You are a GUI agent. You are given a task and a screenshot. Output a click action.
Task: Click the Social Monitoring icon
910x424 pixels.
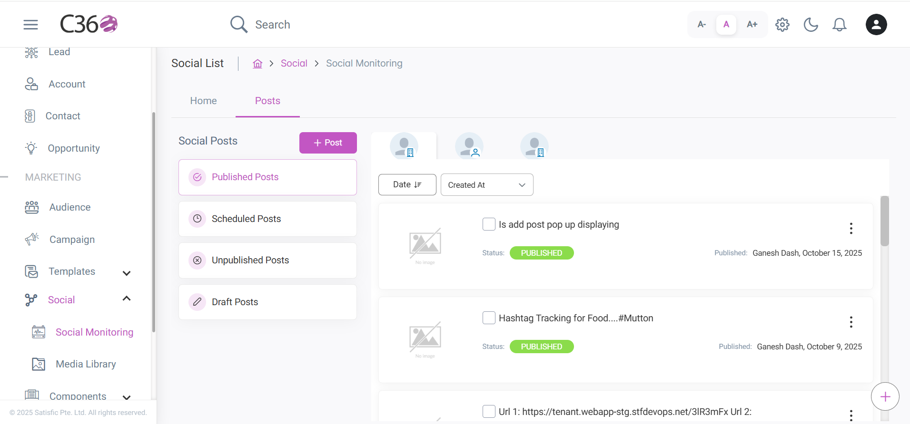(39, 332)
